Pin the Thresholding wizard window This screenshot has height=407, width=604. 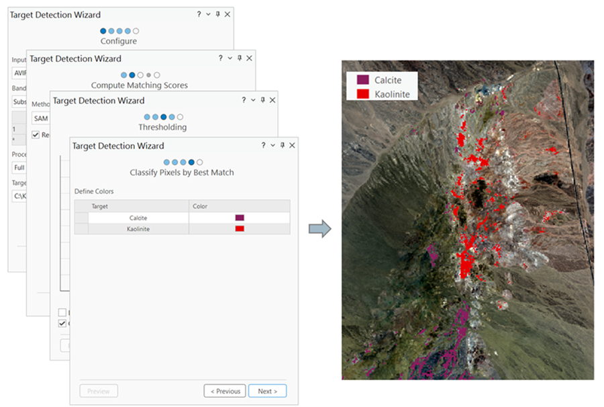262,100
